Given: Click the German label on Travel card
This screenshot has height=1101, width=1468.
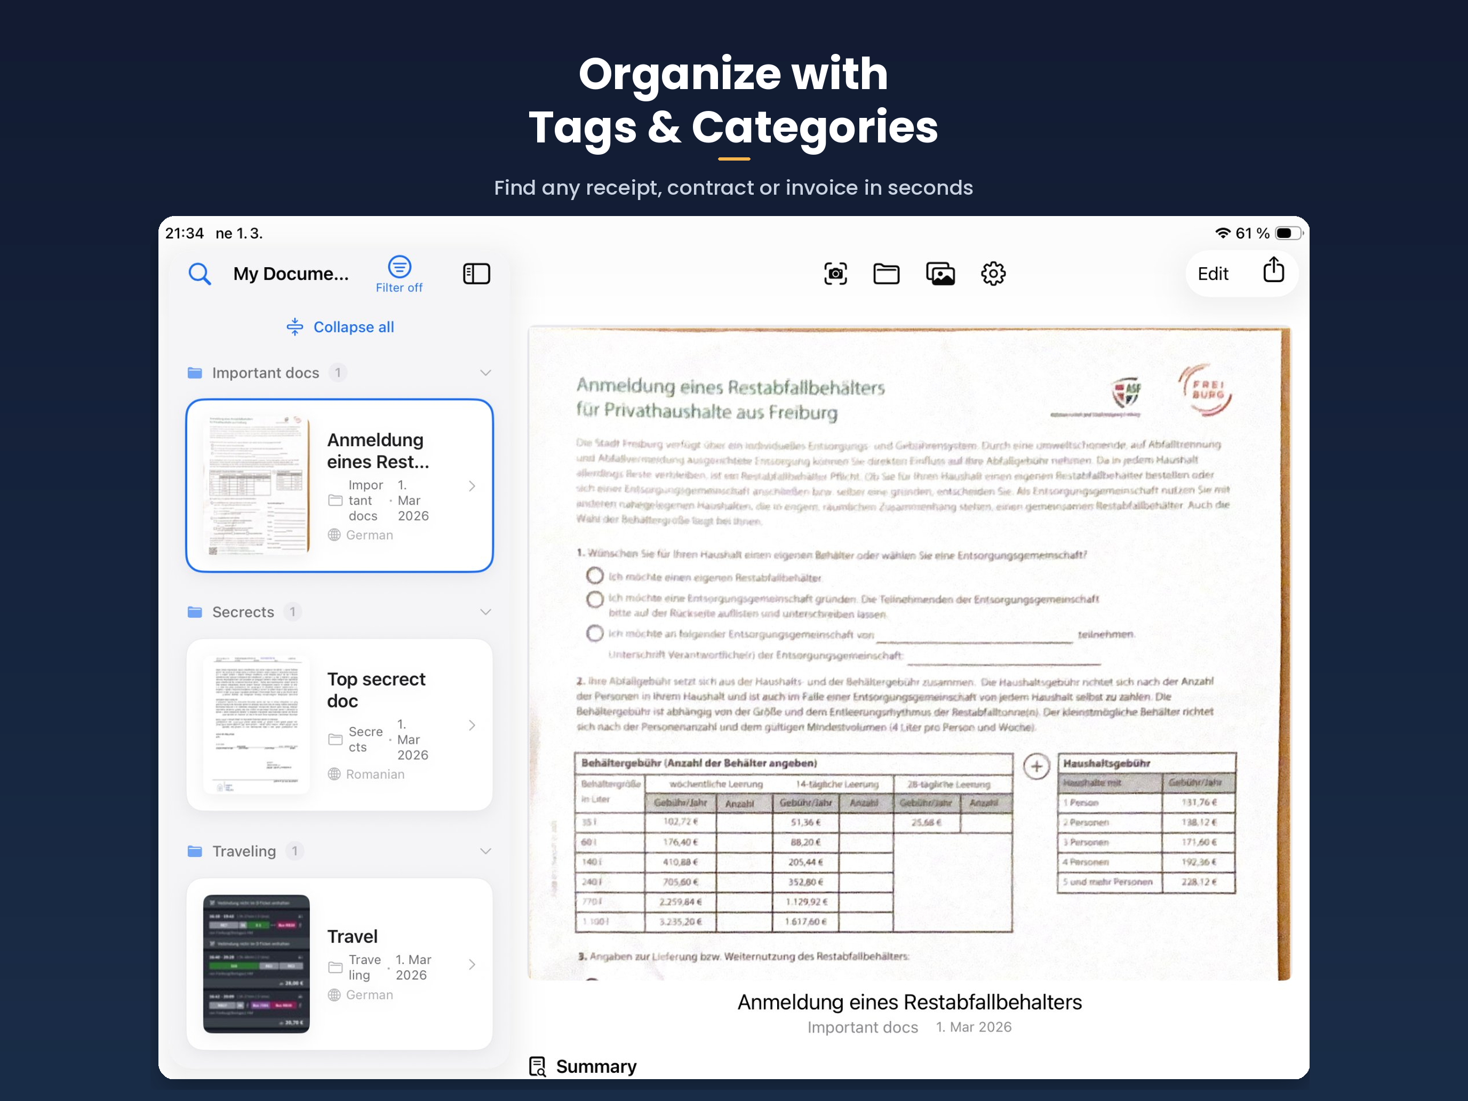Looking at the screenshot, I should [369, 994].
